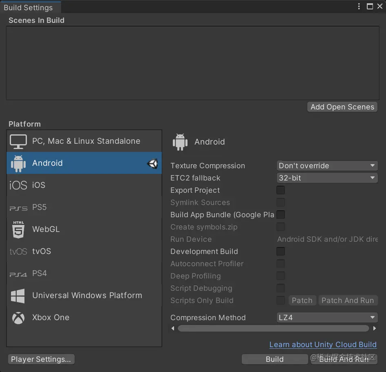Select the PS4 platform
Screen dimensions: 386x372
[84, 273]
